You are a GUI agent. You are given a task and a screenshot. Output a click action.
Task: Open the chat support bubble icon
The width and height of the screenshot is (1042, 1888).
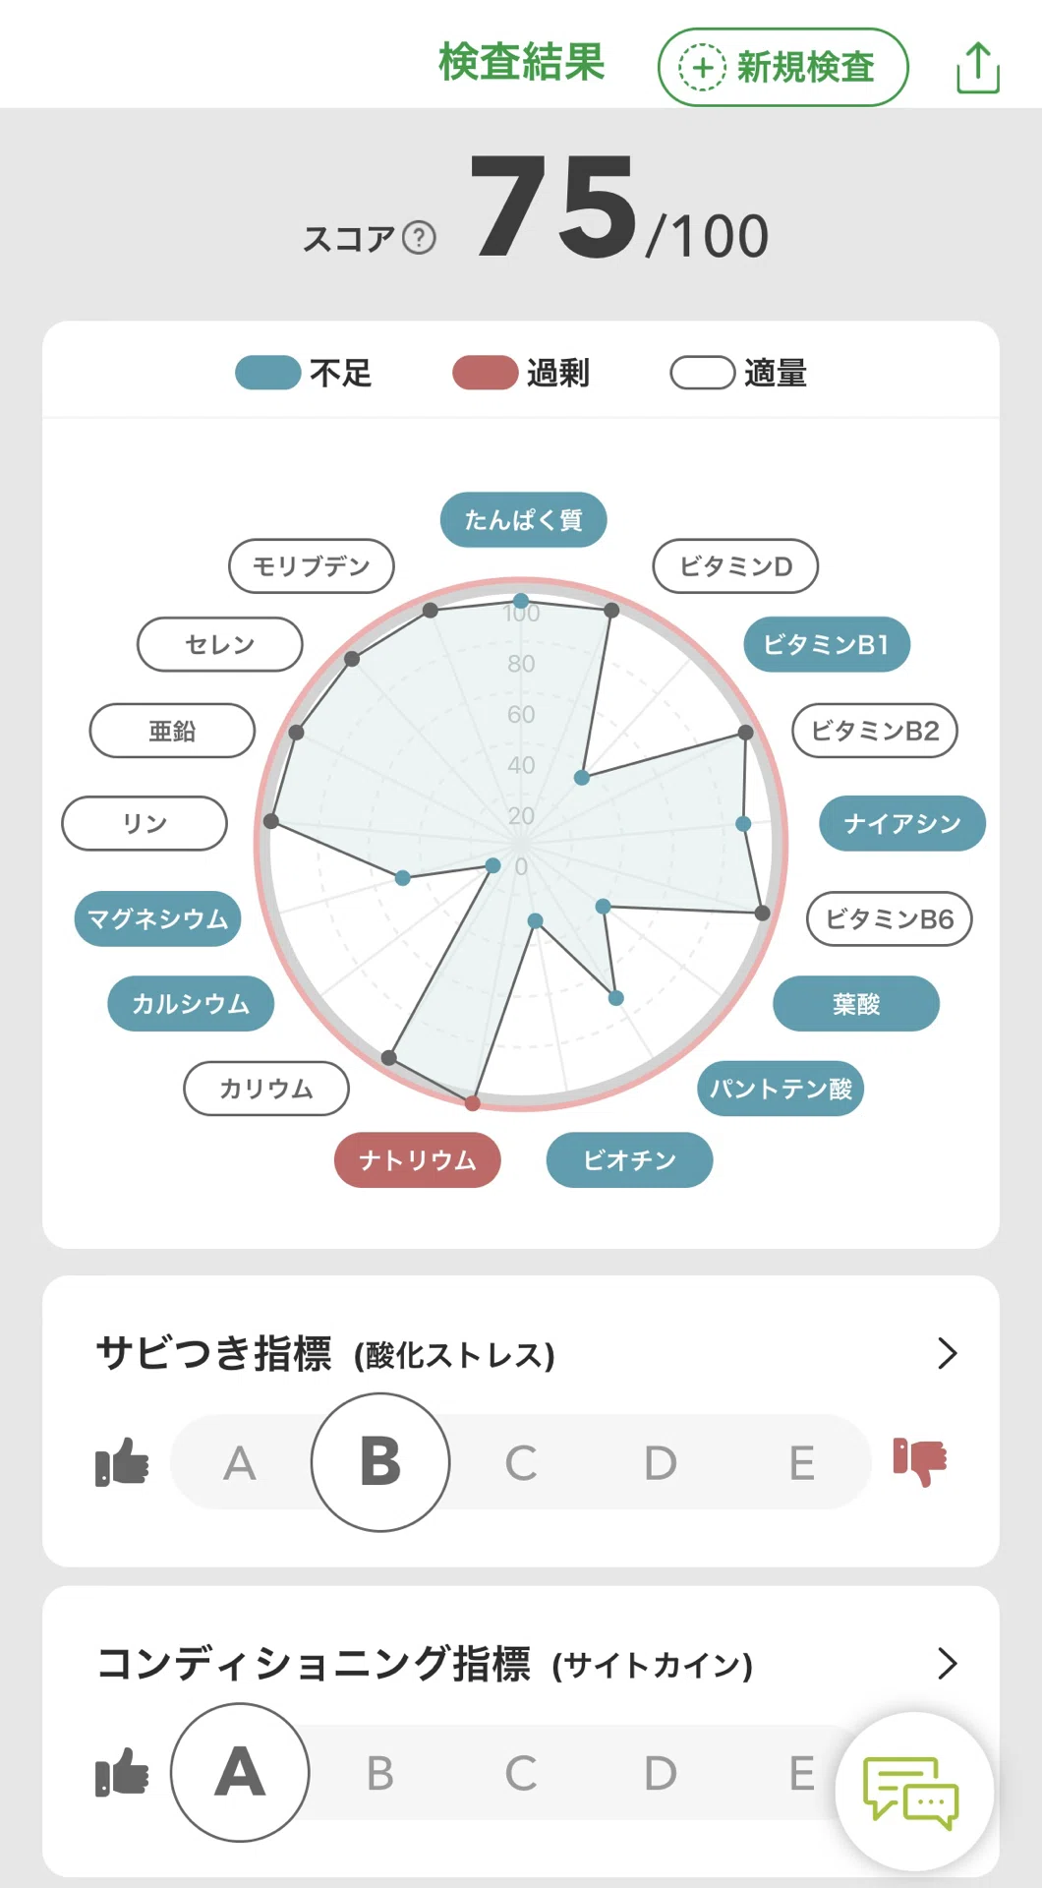tap(911, 1793)
